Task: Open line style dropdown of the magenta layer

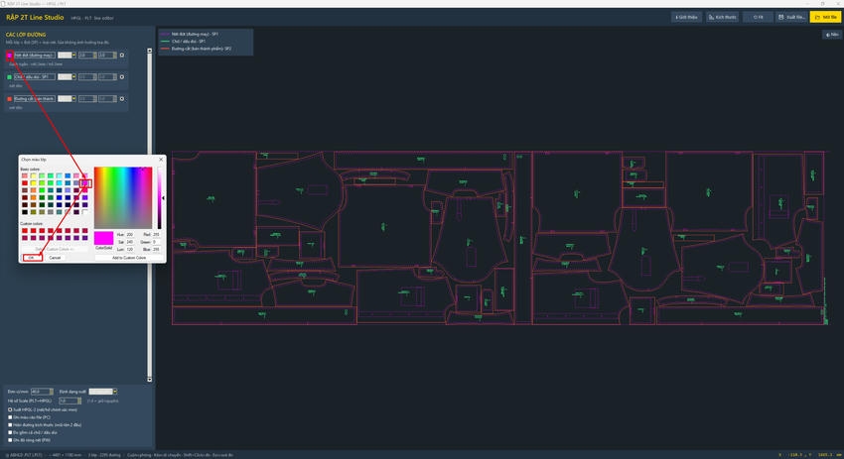Action: [67, 56]
